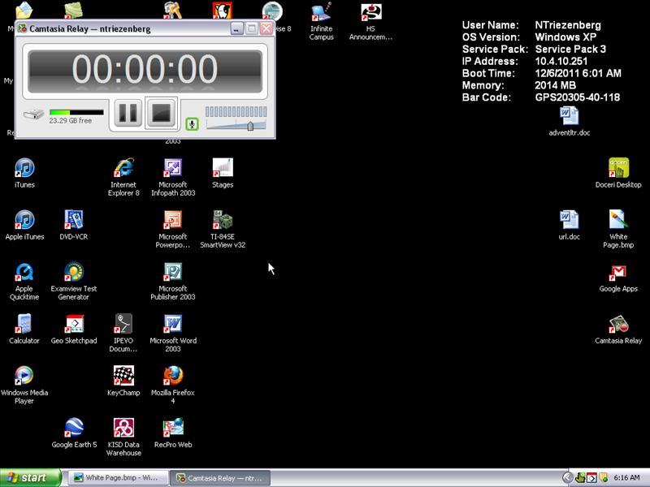Open the Windows start menu
650x487 pixels.
pyautogui.click(x=30, y=478)
